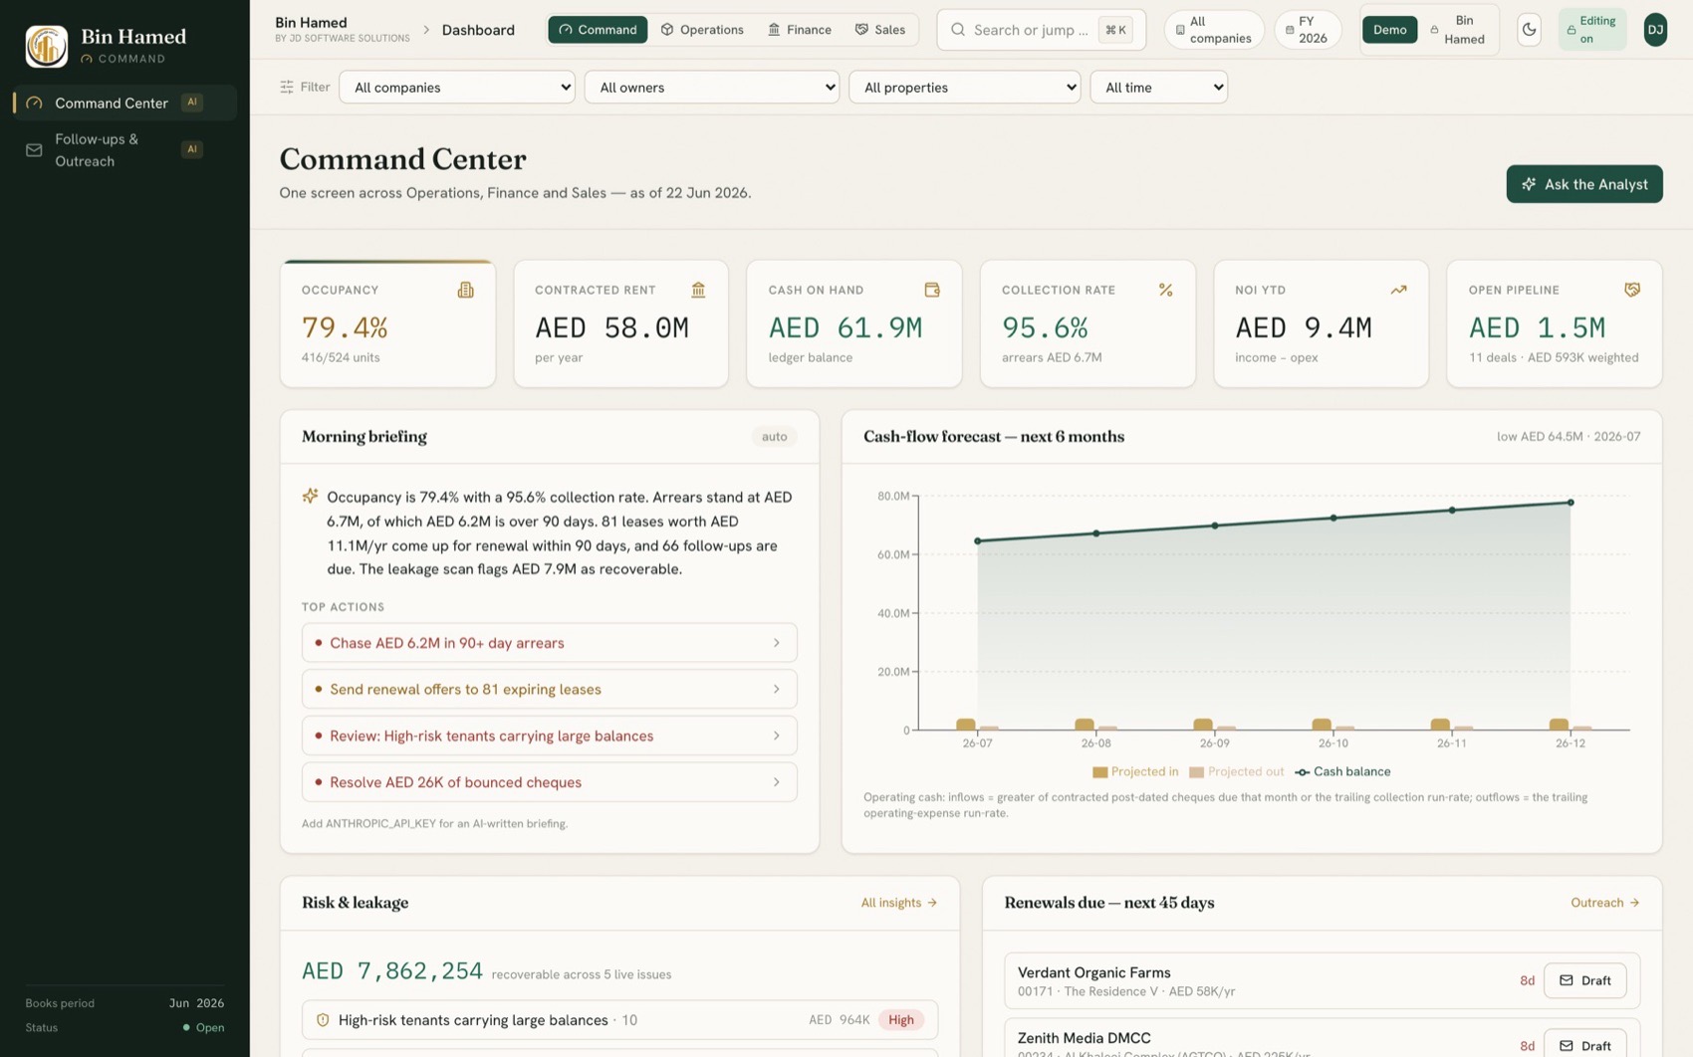Image resolution: width=1693 pixels, height=1057 pixels.
Task: Click the Collection Rate percent icon
Action: pyautogui.click(x=1165, y=290)
